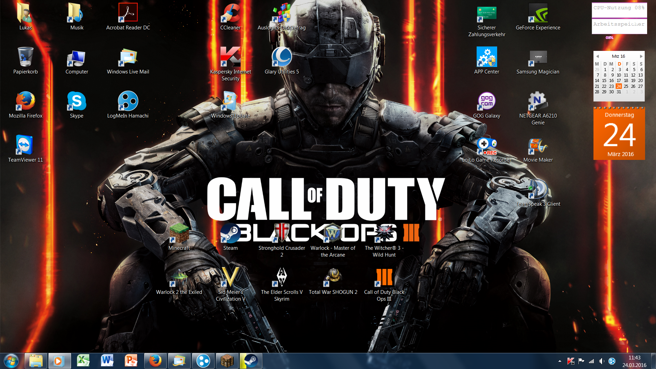Viewport: 656px width, 369px height.
Task: Go to next month in calendar gadget
Action: (641, 56)
